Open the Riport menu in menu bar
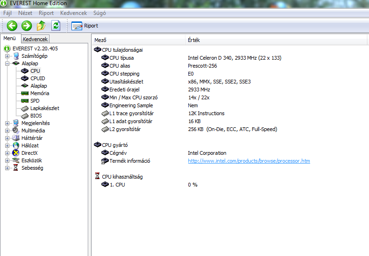369x256 pixels. coord(46,13)
